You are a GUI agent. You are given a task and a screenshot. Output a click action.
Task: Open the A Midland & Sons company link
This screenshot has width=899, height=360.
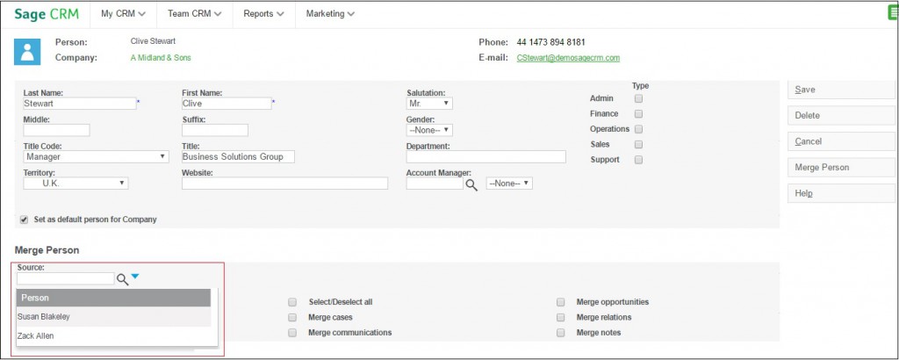tap(161, 58)
